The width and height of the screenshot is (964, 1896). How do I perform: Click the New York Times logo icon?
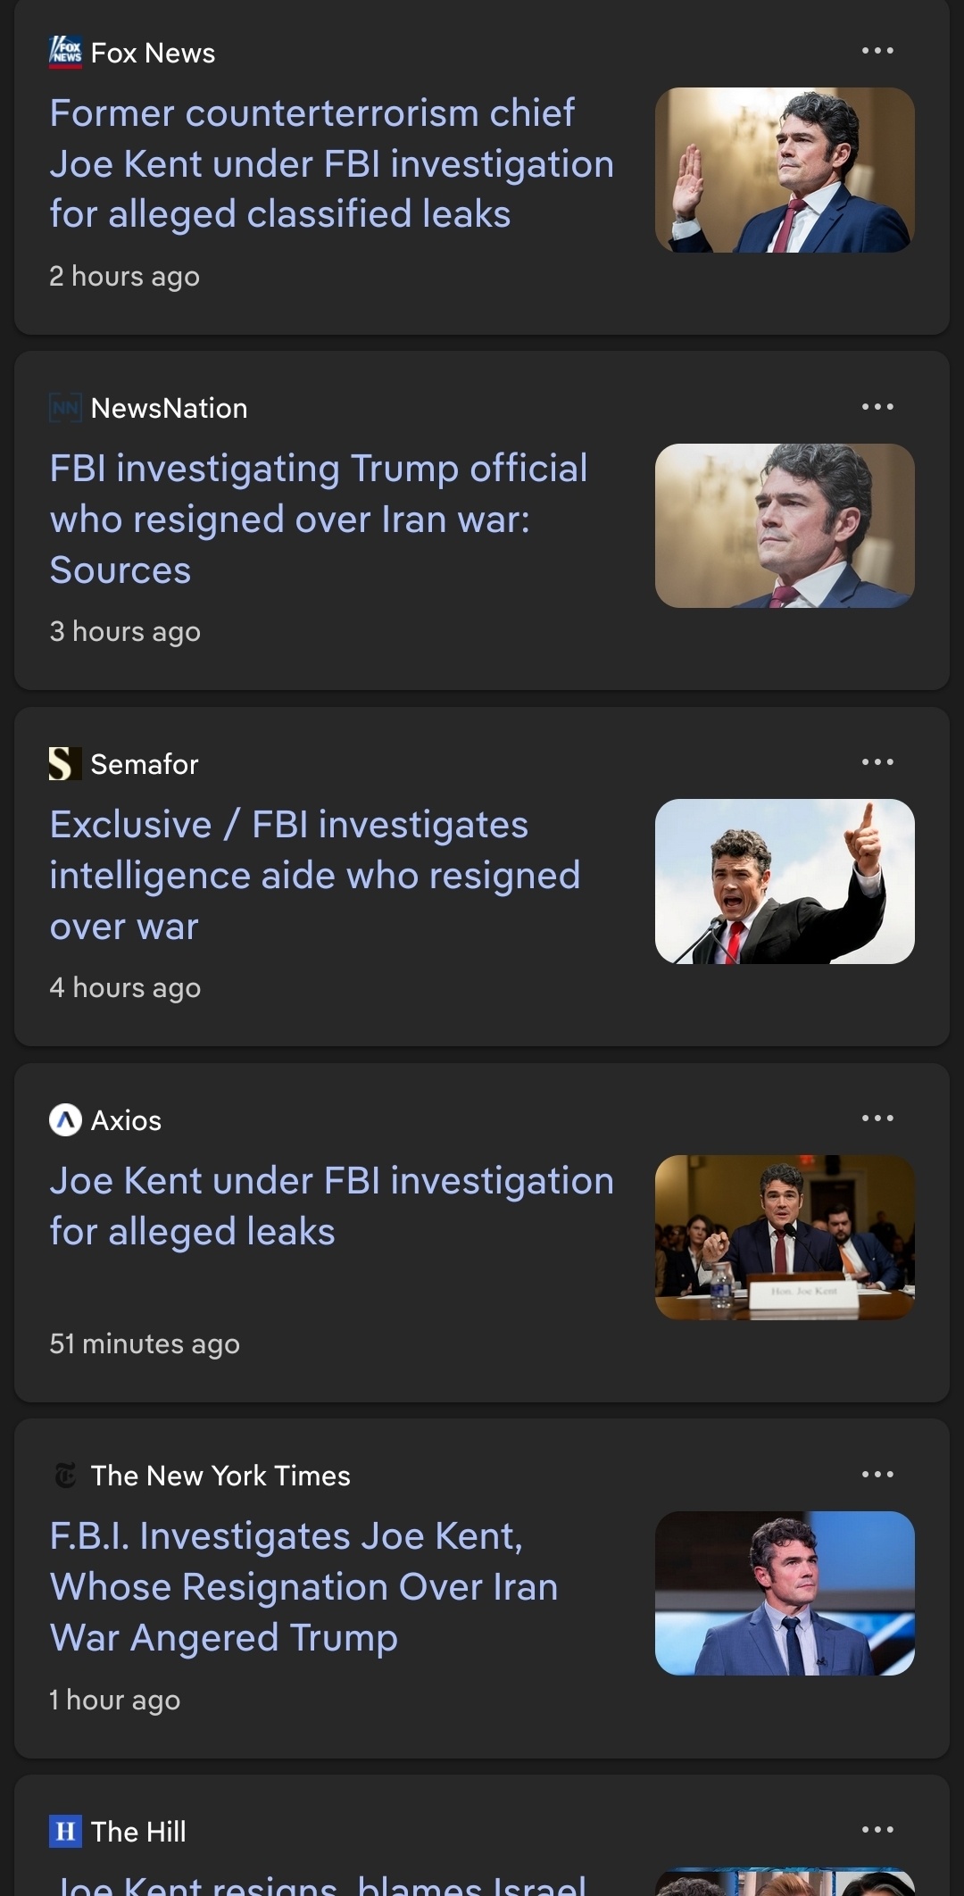65,1476
